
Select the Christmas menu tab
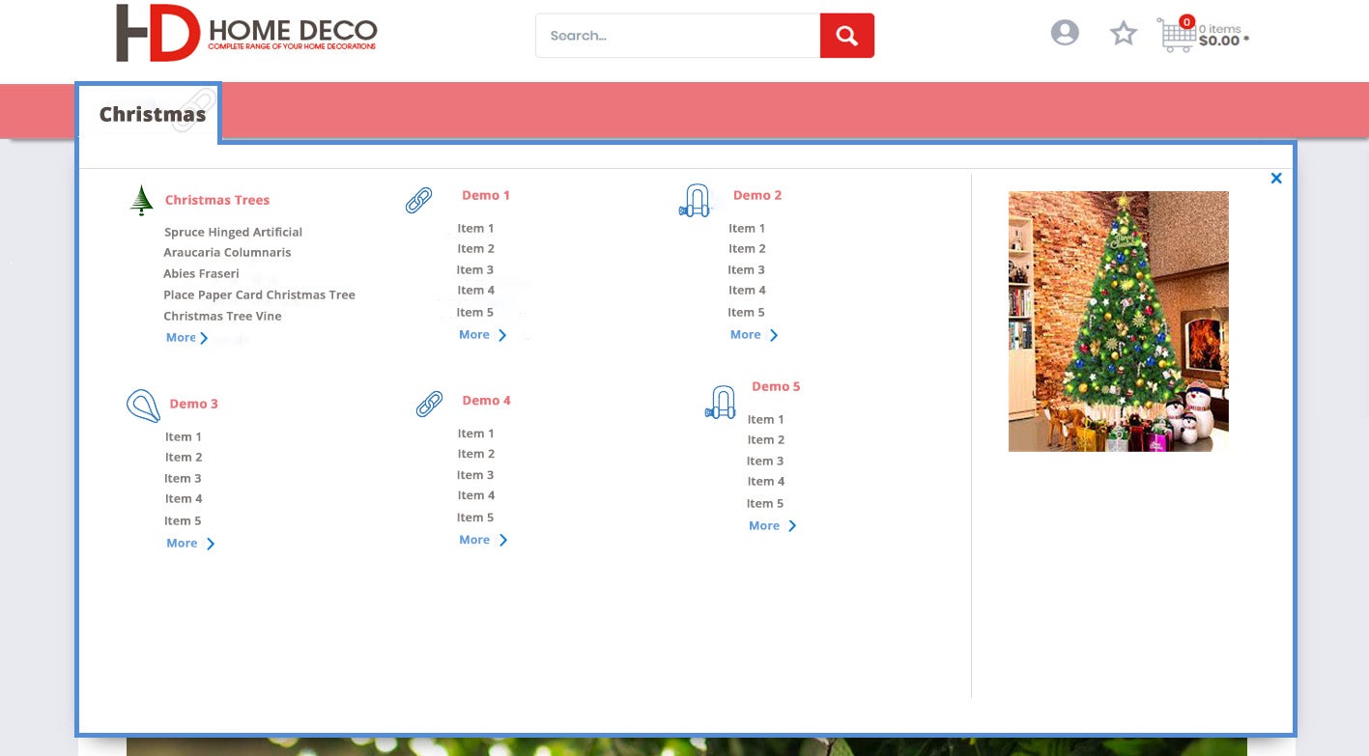click(x=152, y=114)
